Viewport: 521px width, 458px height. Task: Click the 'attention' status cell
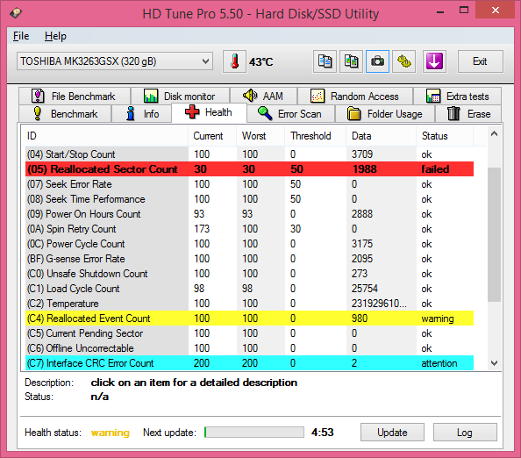point(439,363)
